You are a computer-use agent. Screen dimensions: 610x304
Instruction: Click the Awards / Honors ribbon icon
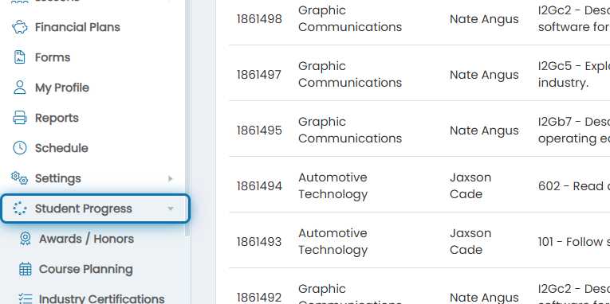(x=26, y=239)
